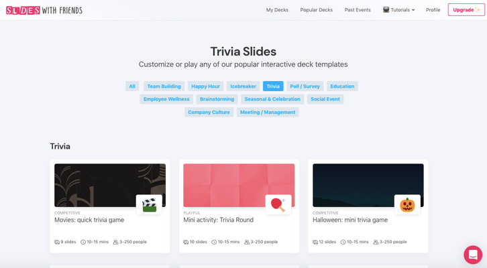This screenshot has width=487, height=268.
Task: Click the clapperboard emoji on Movies deck
Action: coord(149,205)
